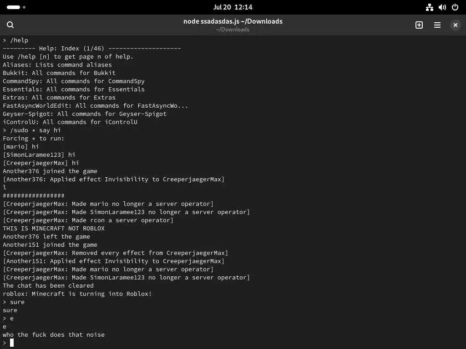Click the 'THIS IS MINECRAFT NOT ROBLOX' line
Viewport: 466px width, 349px height.
click(x=54, y=229)
